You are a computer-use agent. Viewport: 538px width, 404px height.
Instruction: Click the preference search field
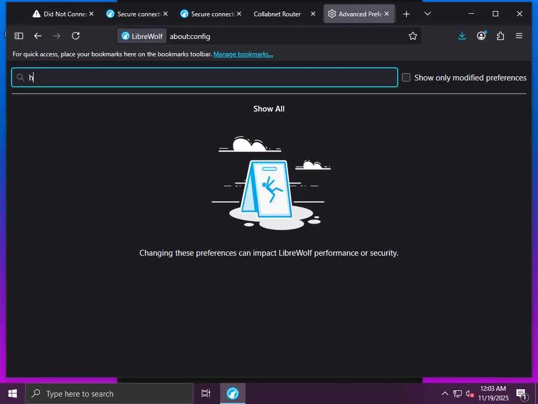click(204, 77)
